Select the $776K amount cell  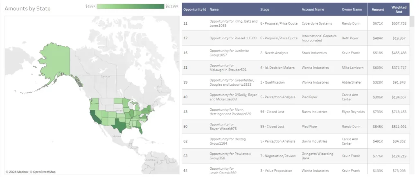(377, 156)
